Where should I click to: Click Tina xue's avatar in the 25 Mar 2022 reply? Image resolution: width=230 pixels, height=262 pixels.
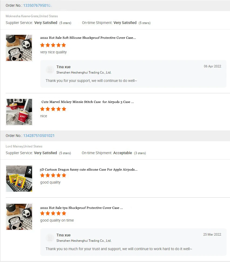(50, 238)
